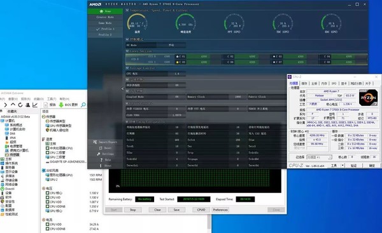The height and width of the screenshot is (233, 382).
Task: Click the BIOS update green arrow icon
Action: click(61, 105)
